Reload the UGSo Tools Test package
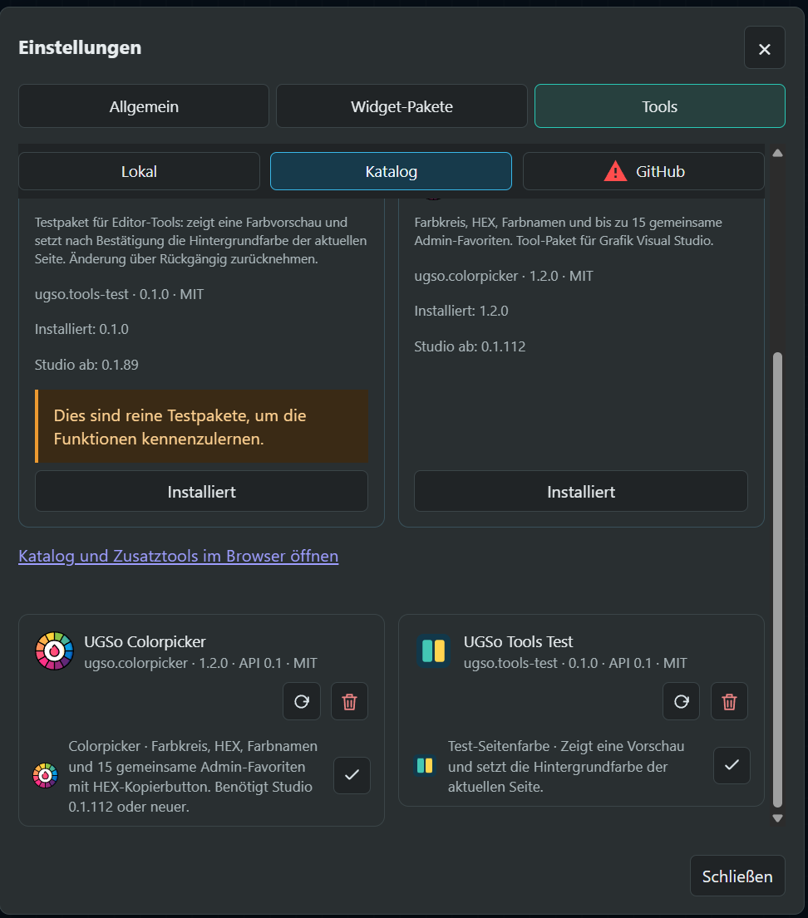 (x=681, y=701)
